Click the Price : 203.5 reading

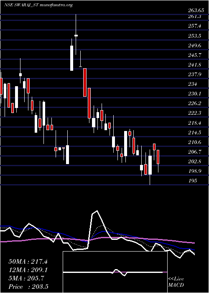coord(29,287)
